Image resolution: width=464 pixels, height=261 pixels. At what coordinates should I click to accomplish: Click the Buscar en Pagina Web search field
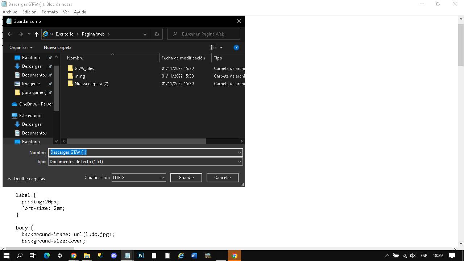point(207,34)
